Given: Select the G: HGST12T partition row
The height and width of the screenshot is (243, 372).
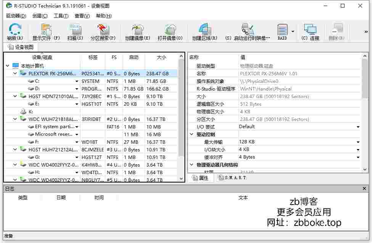Looking at the screenshot, I should tap(91, 157).
